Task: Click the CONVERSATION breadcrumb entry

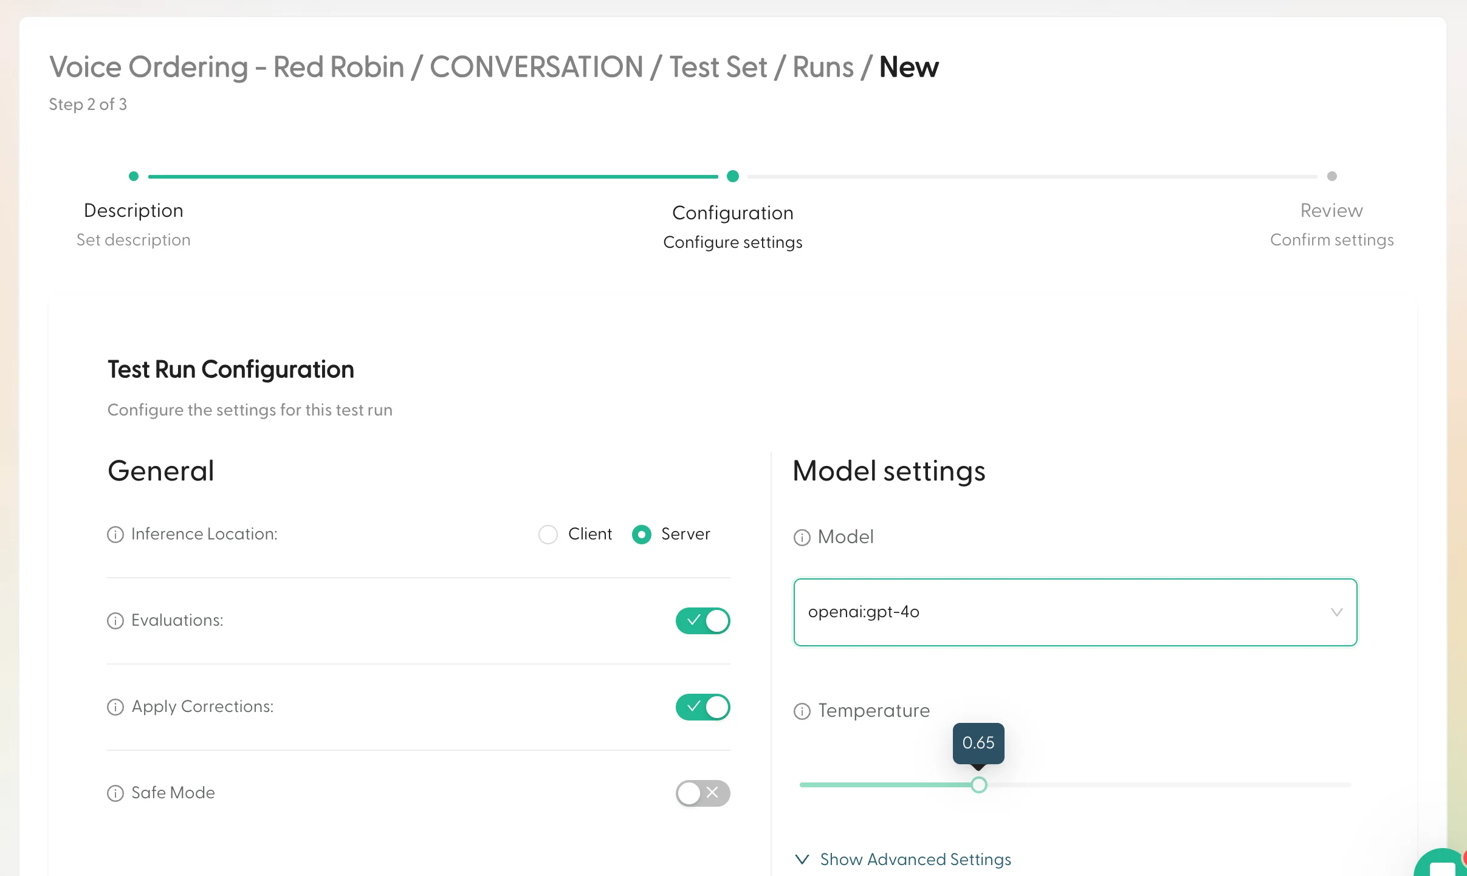Action: click(537, 67)
